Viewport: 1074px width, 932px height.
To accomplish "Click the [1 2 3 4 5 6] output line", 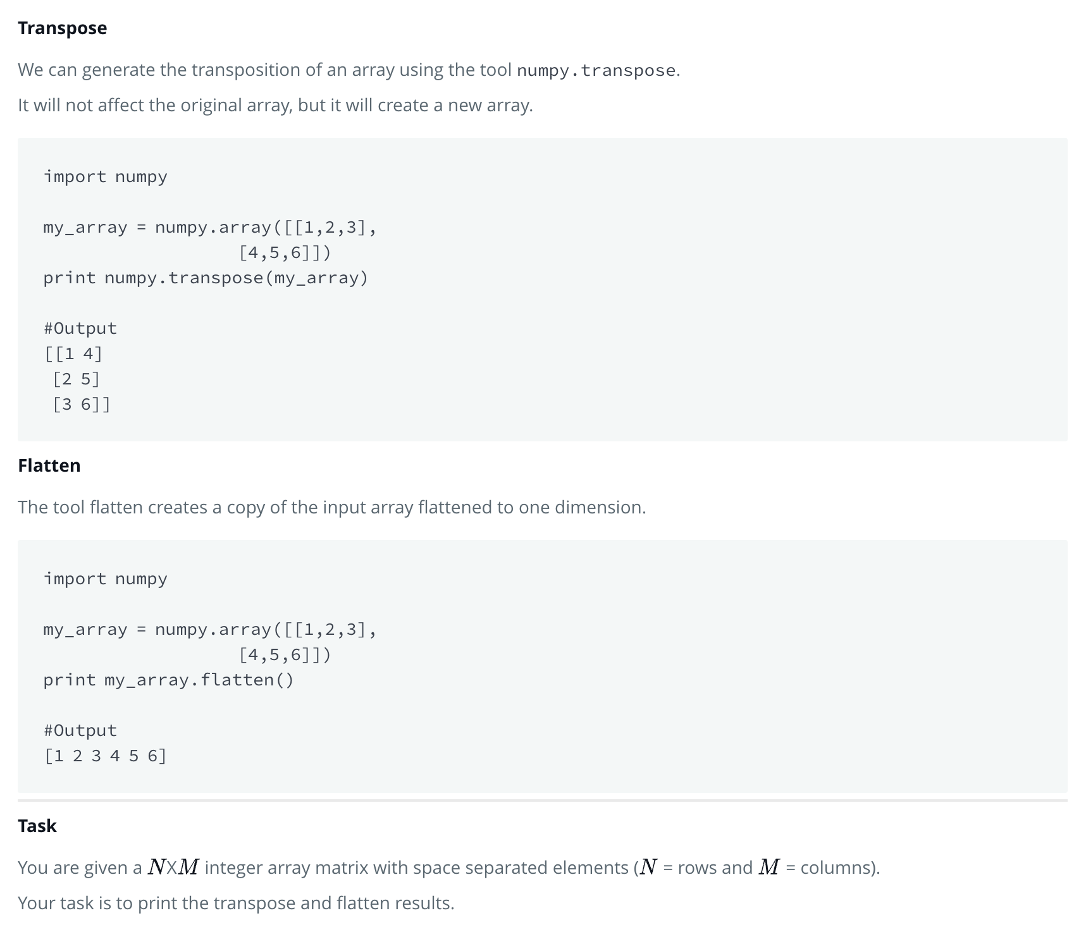I will [x=106, y=756].
